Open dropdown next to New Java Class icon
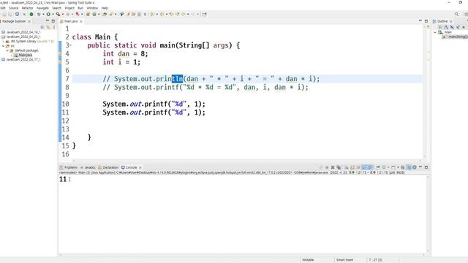 (x=99, y=15)
